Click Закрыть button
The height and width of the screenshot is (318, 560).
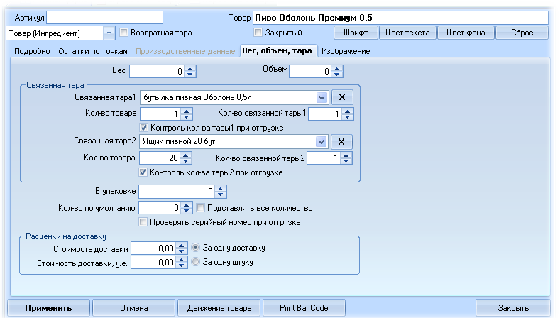[x=513, y=307]
